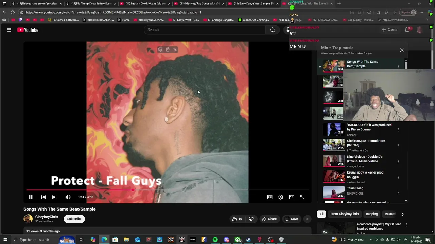Click the browser Sign in button
This screenshot has width=435, height=244.
click(x=408, y=12)
